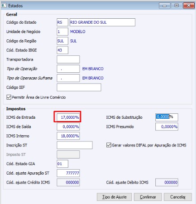Click the SUL region description text

tap(73, 41)
